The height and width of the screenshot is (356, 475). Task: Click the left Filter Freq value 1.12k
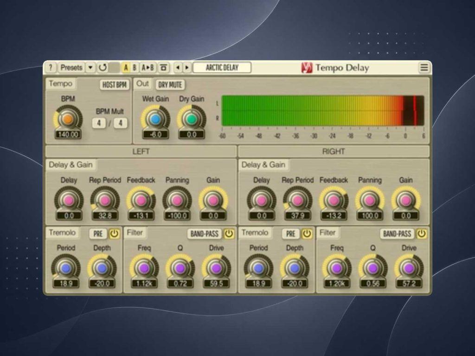click(144, 284)
